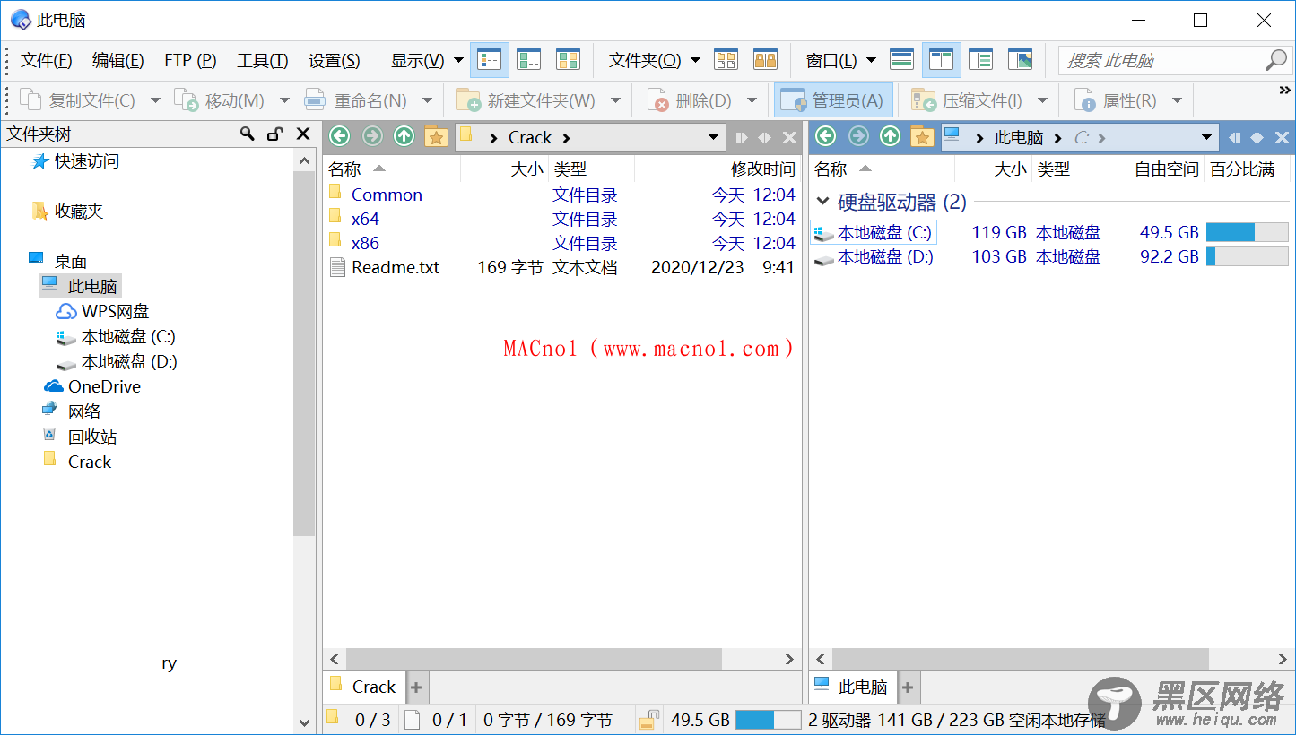1296x735 pixels.
Task: Go up one folder level in the Crack pane
Action: coord(404,137)
